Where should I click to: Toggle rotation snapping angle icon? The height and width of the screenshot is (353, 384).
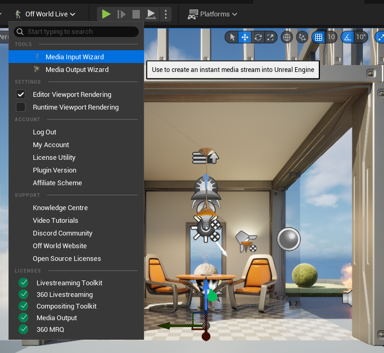pos(347,37)
